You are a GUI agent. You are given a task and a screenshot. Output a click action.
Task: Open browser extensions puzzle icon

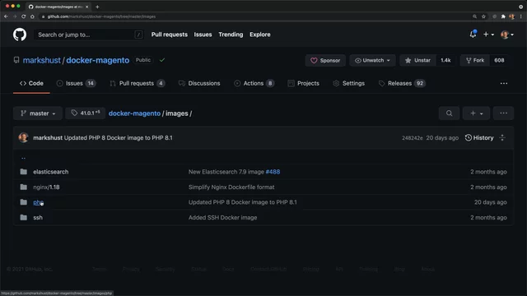[x=503, y=16]
